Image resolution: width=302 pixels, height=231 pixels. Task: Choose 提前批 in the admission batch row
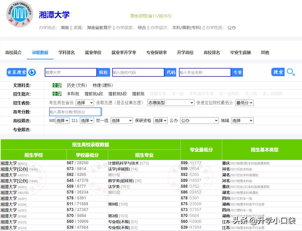click(x=138, y=93)
